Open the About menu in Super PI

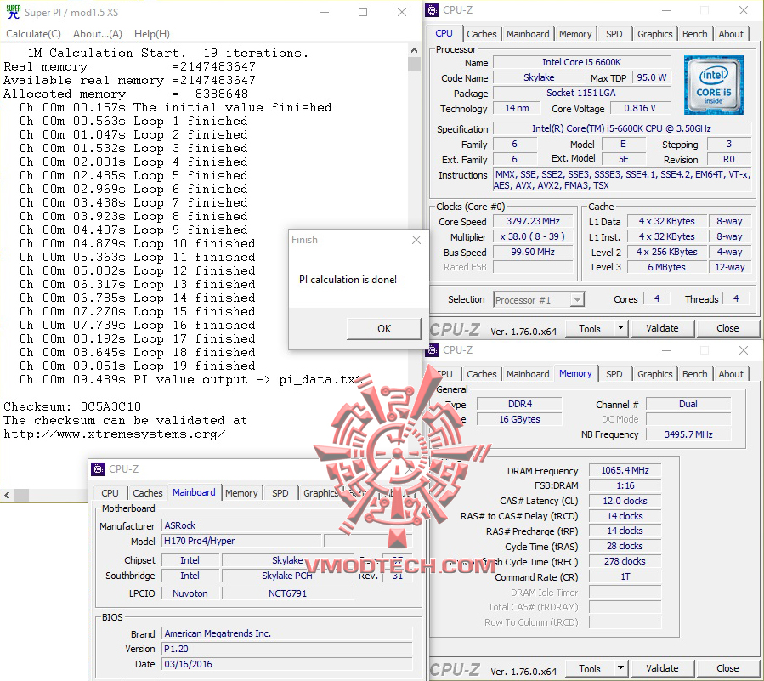(x=98, y=34)
